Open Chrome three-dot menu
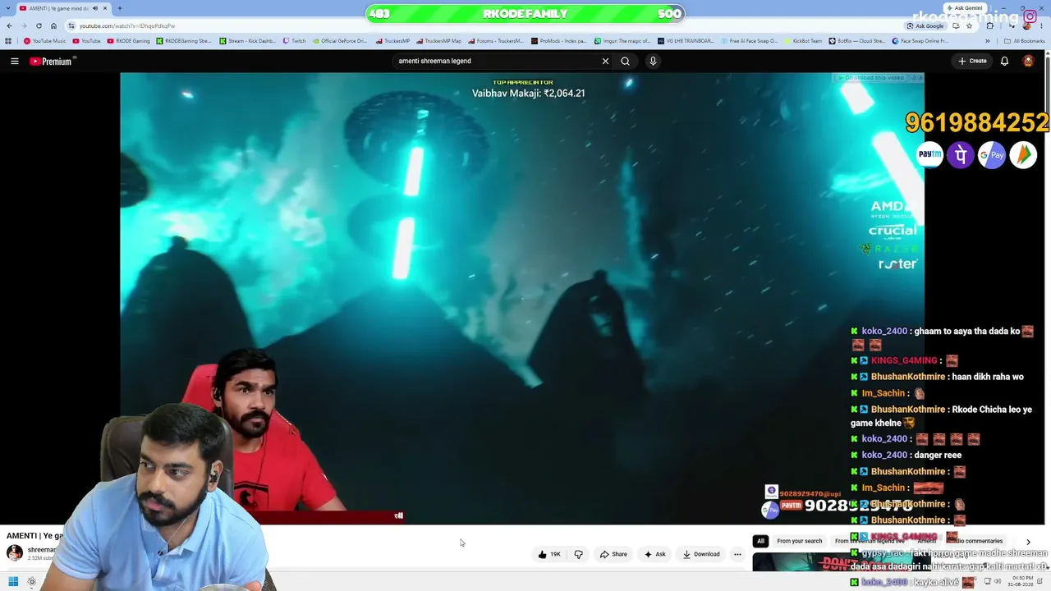This screenshot has width=1051, height=591. click(x=1043, y=25)
